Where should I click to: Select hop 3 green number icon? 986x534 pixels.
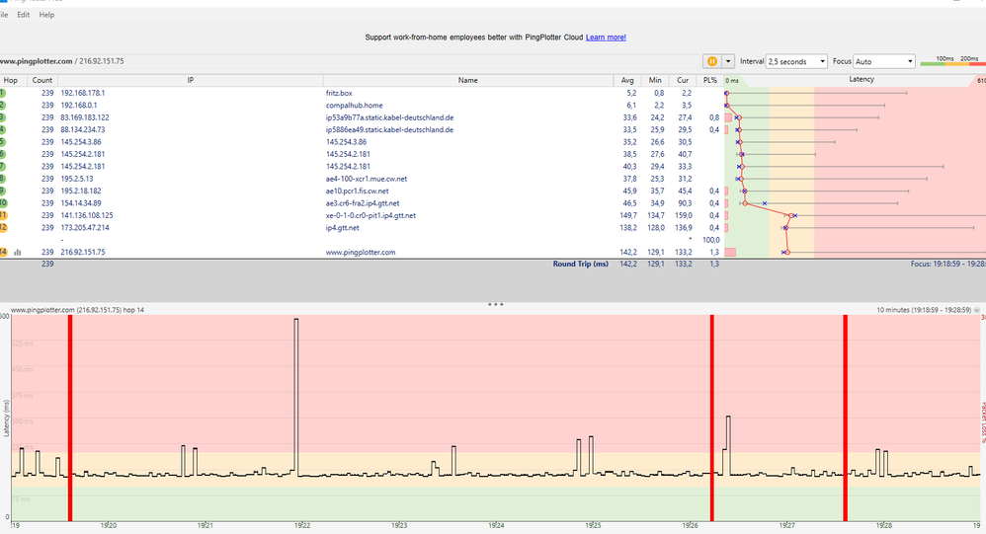tap(3, 117)
